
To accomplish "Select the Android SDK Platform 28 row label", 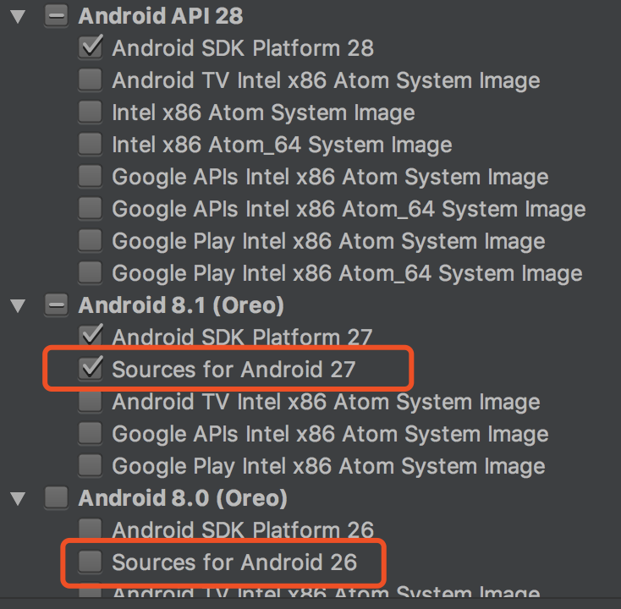I will click(x=243, y=48).
